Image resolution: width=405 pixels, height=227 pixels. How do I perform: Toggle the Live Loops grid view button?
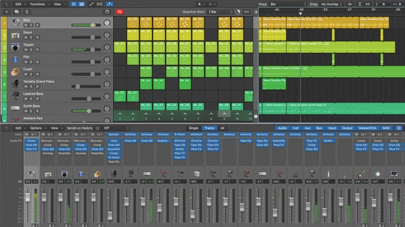pos(73,4)
